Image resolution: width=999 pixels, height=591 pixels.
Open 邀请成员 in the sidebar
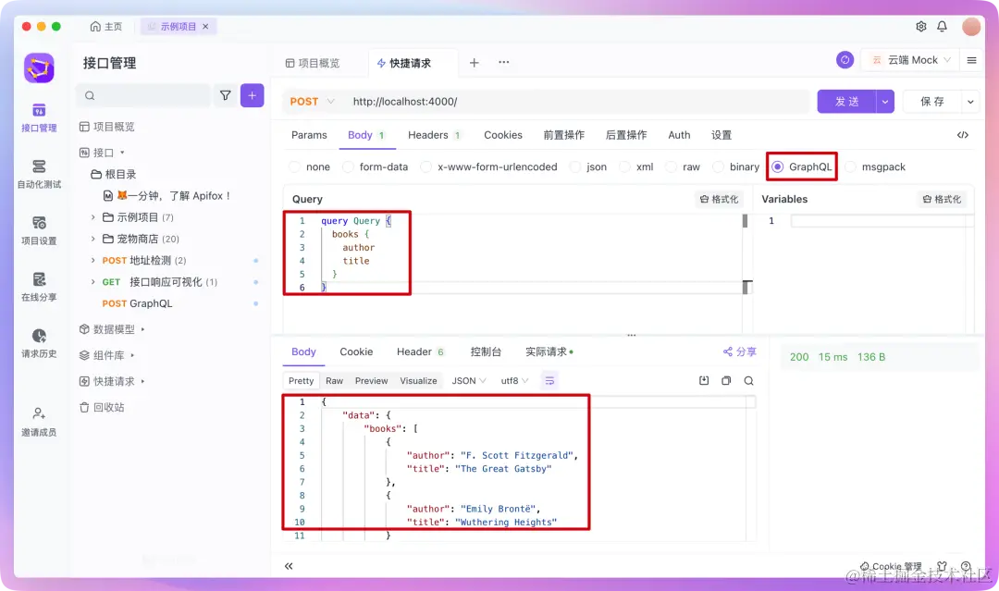(39, 422)
